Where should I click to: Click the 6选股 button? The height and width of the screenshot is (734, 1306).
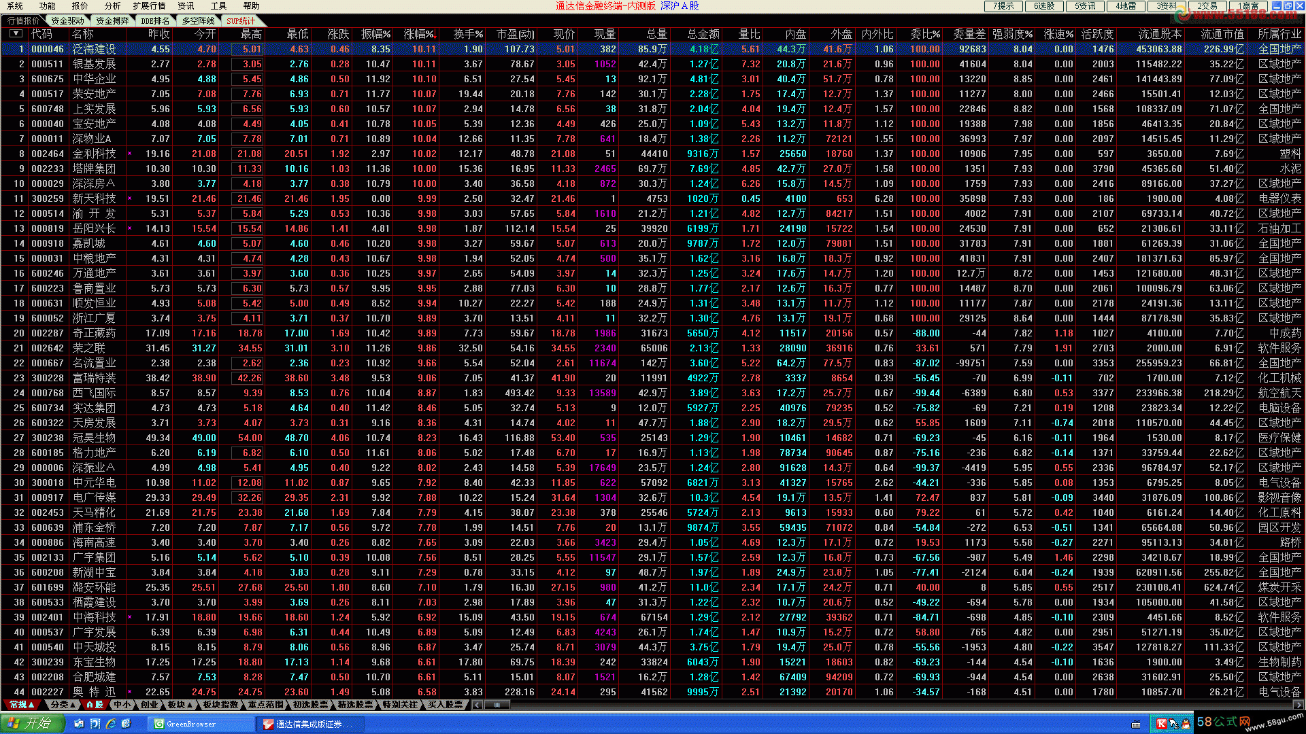(1044, 6)
